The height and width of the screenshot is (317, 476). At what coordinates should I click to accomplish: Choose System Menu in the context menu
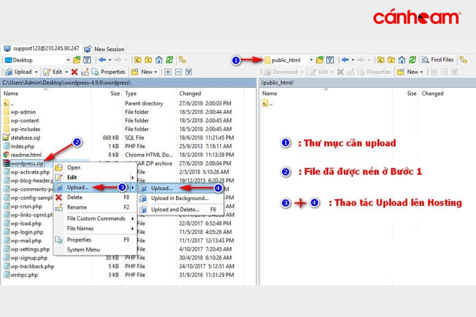click(95, 250)
